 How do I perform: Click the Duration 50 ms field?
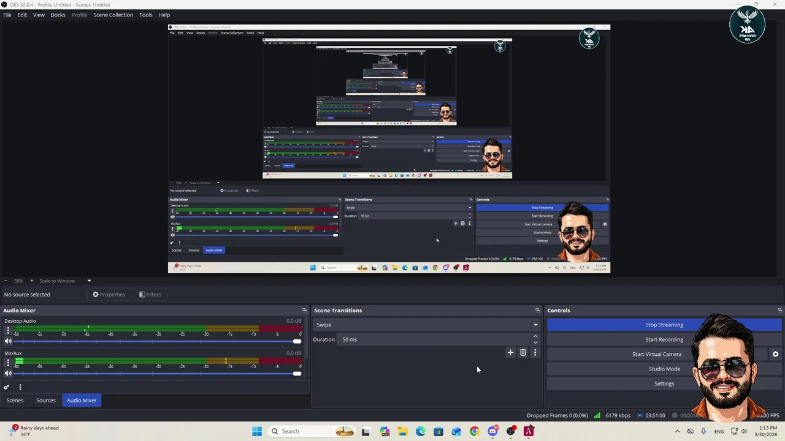tap(434, 339)
